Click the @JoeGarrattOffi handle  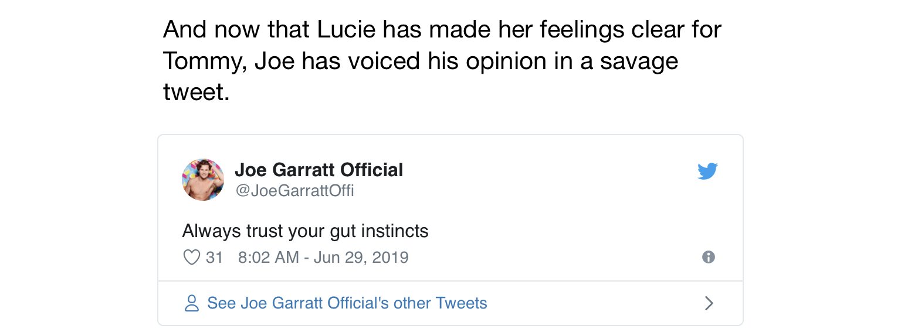point(294,191)
